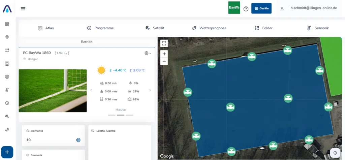Toggle fullscreen map view

point(164,43)
